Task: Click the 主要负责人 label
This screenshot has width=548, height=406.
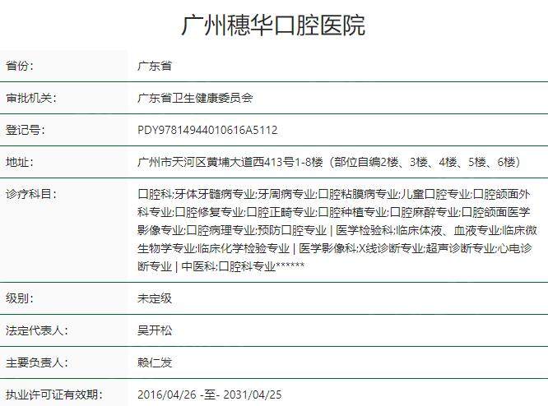Action: pyautogui.click(x=37, y=362)
